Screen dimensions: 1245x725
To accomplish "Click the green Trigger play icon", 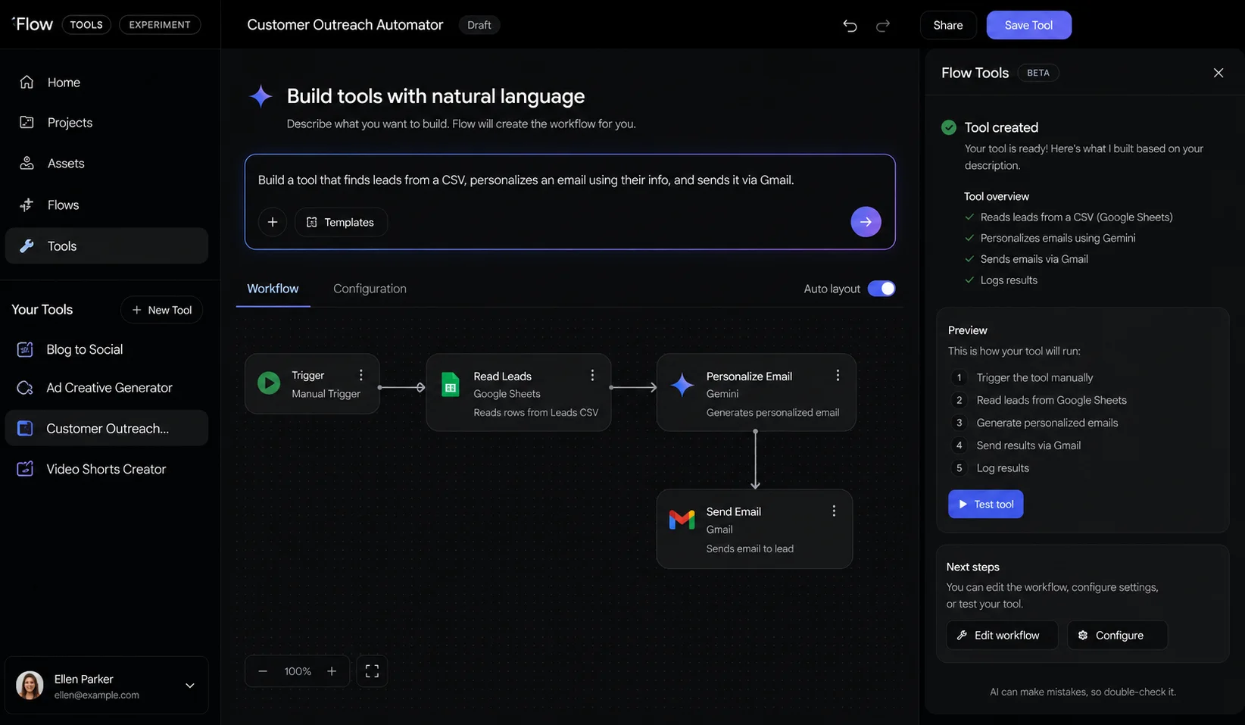I will point(269,383).
